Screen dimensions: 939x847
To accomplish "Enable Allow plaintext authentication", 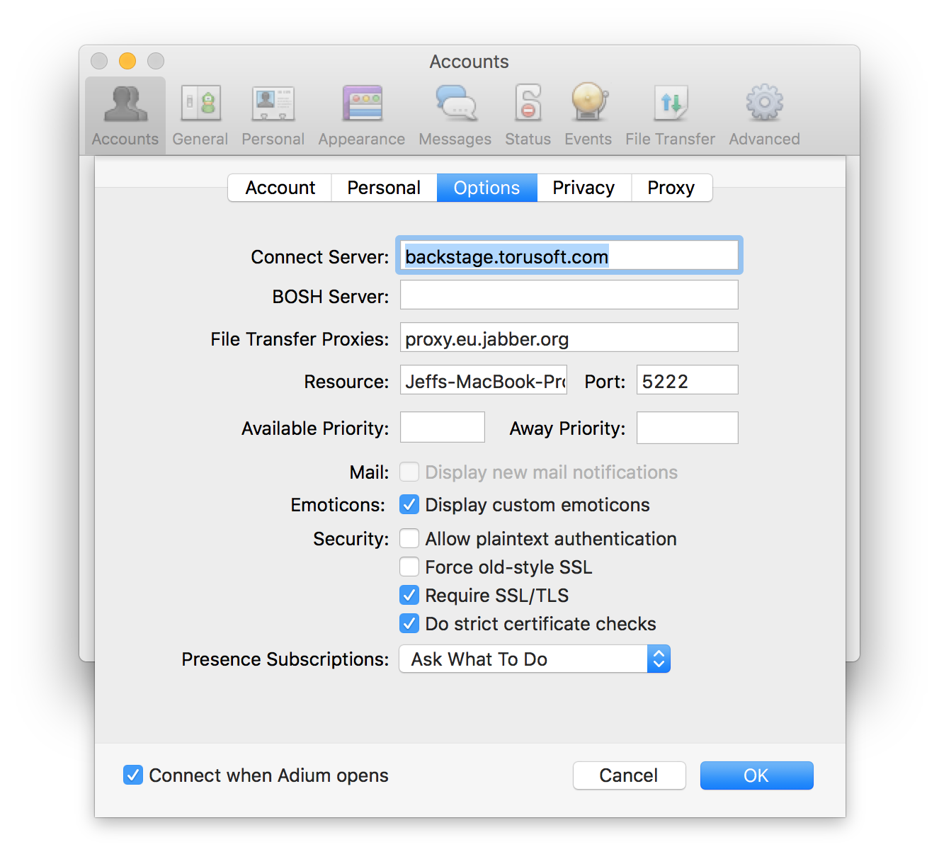I will (x=409, y=538).
